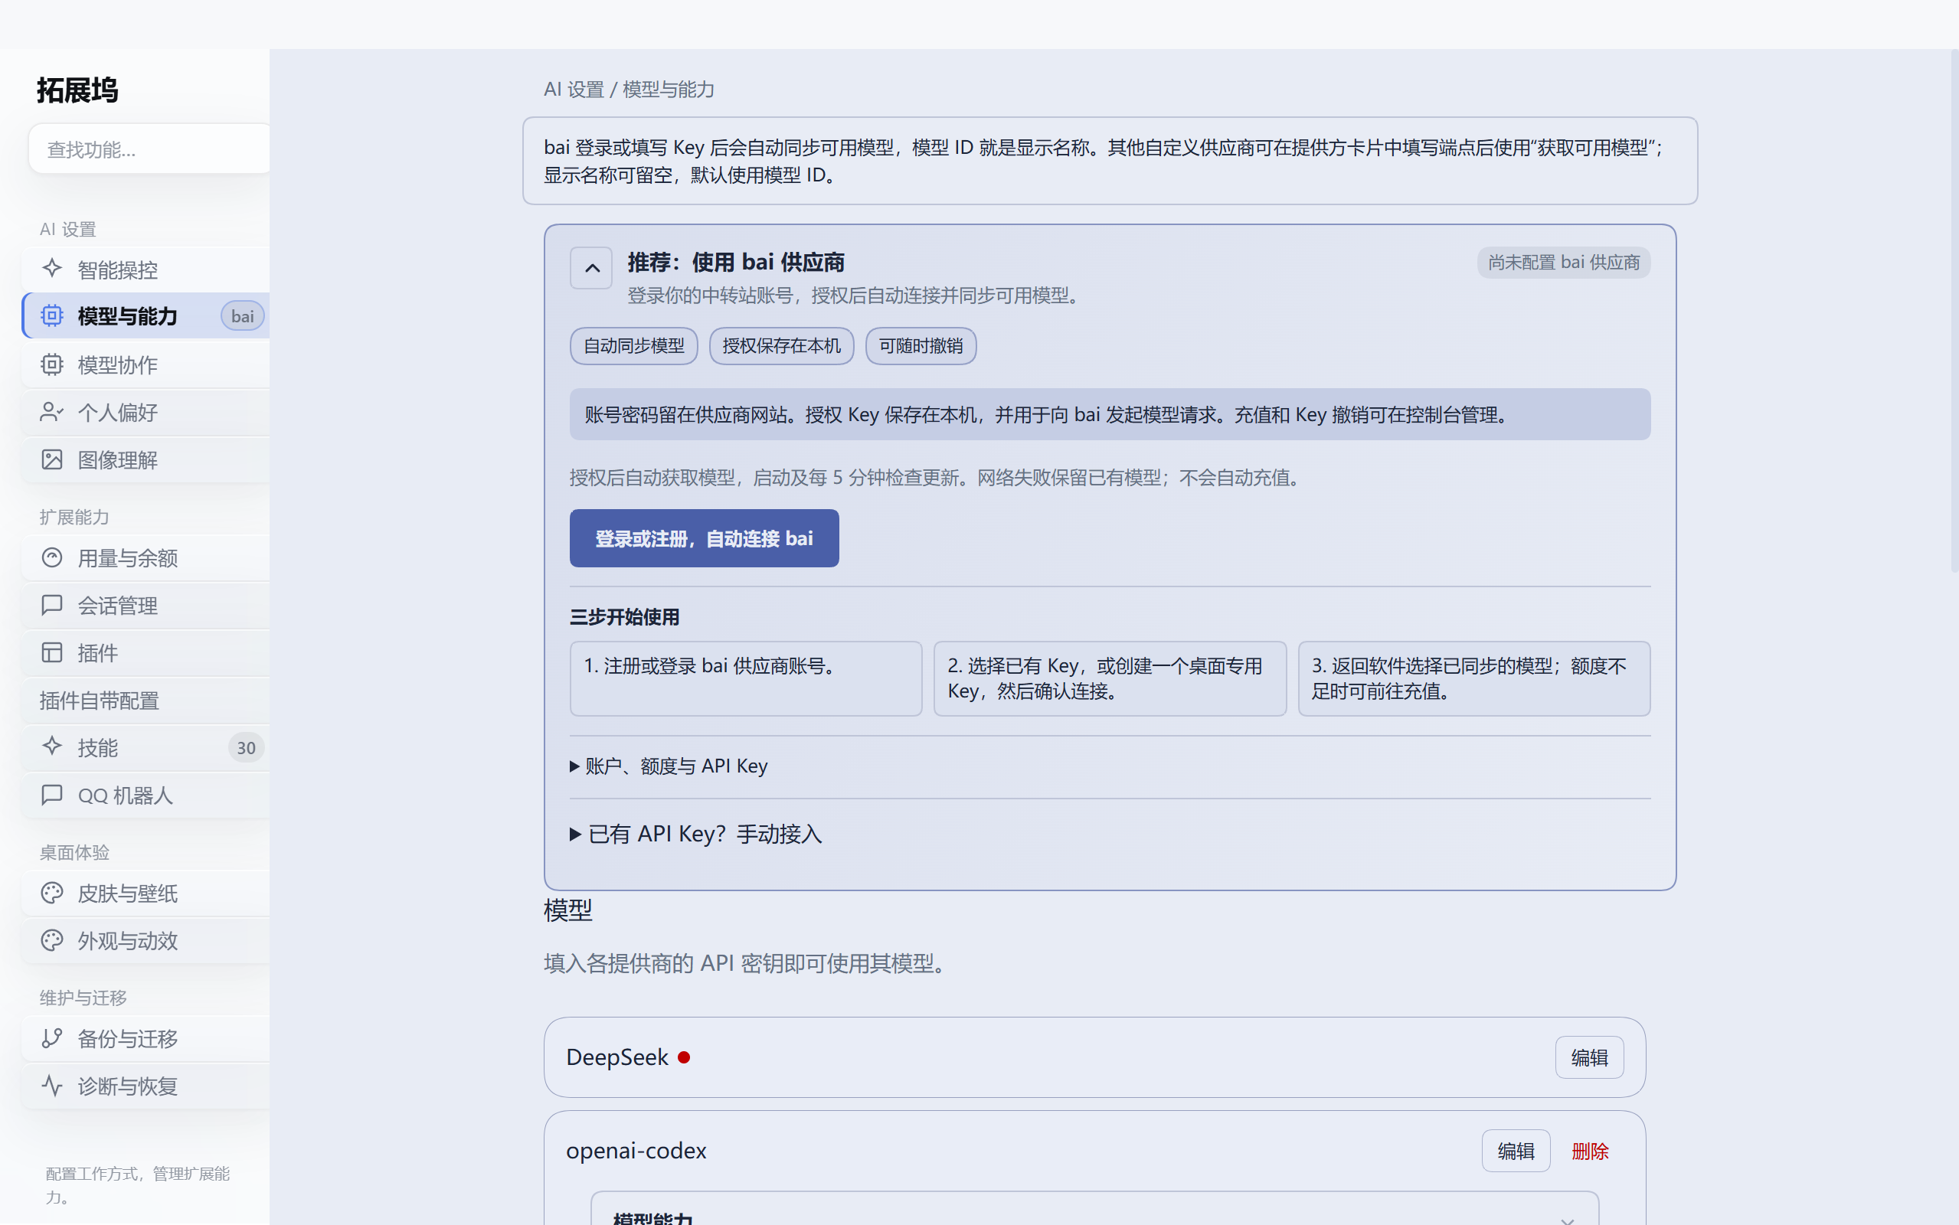This screenshot has height=1225, width=1959.
Task: Click step 1 注册或登录 bai 供应商账号 card
Action: (745, 678)
